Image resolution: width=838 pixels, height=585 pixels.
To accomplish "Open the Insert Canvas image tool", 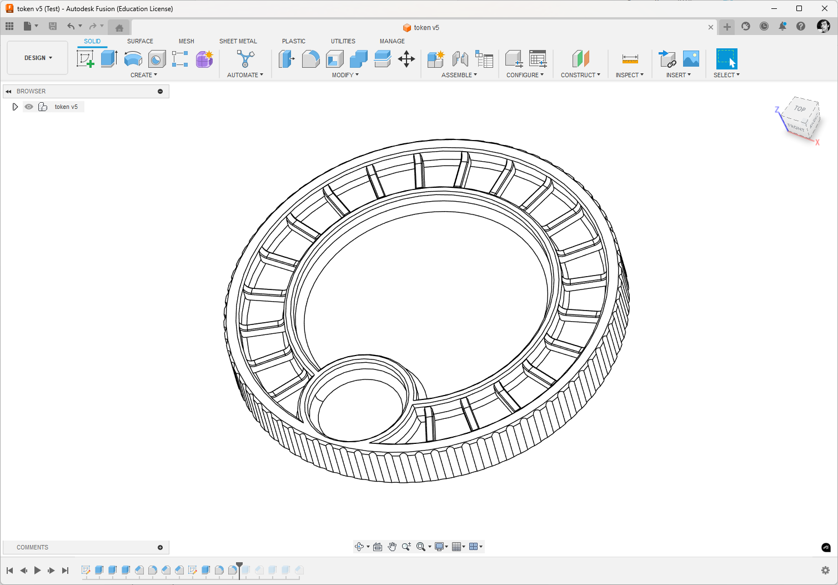I will point(691,59).
